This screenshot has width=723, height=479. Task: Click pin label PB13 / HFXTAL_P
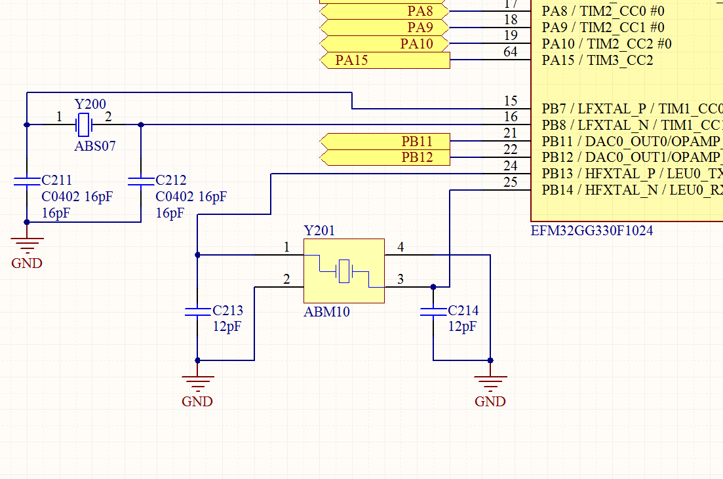pos(632,174)
